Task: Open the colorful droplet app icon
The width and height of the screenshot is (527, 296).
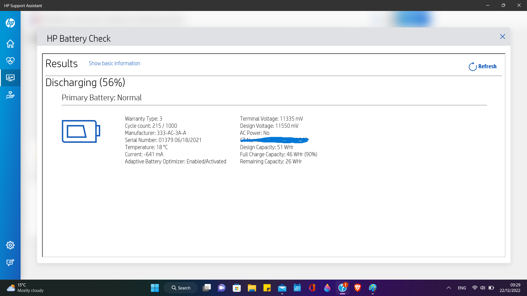Action: [x=327, y=288]
